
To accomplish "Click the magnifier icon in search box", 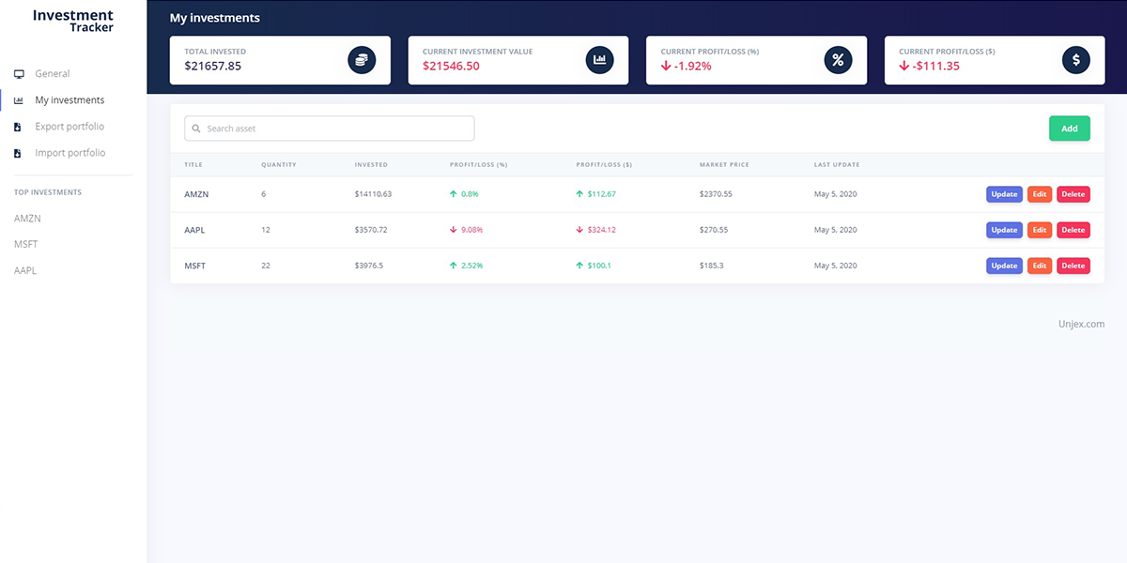I will (196, 129).
